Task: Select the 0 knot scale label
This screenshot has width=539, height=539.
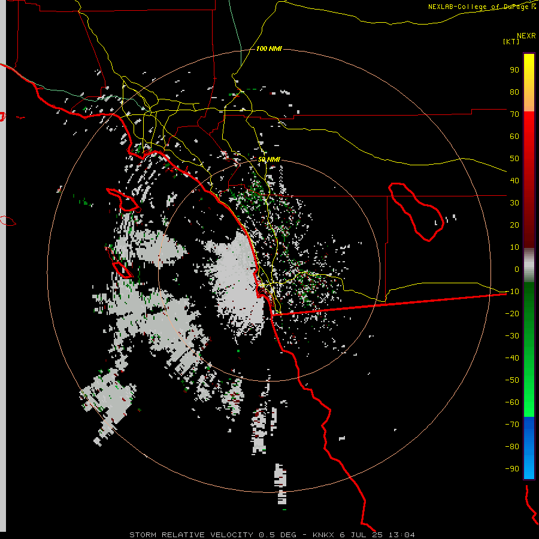Action: coord(517,269)
